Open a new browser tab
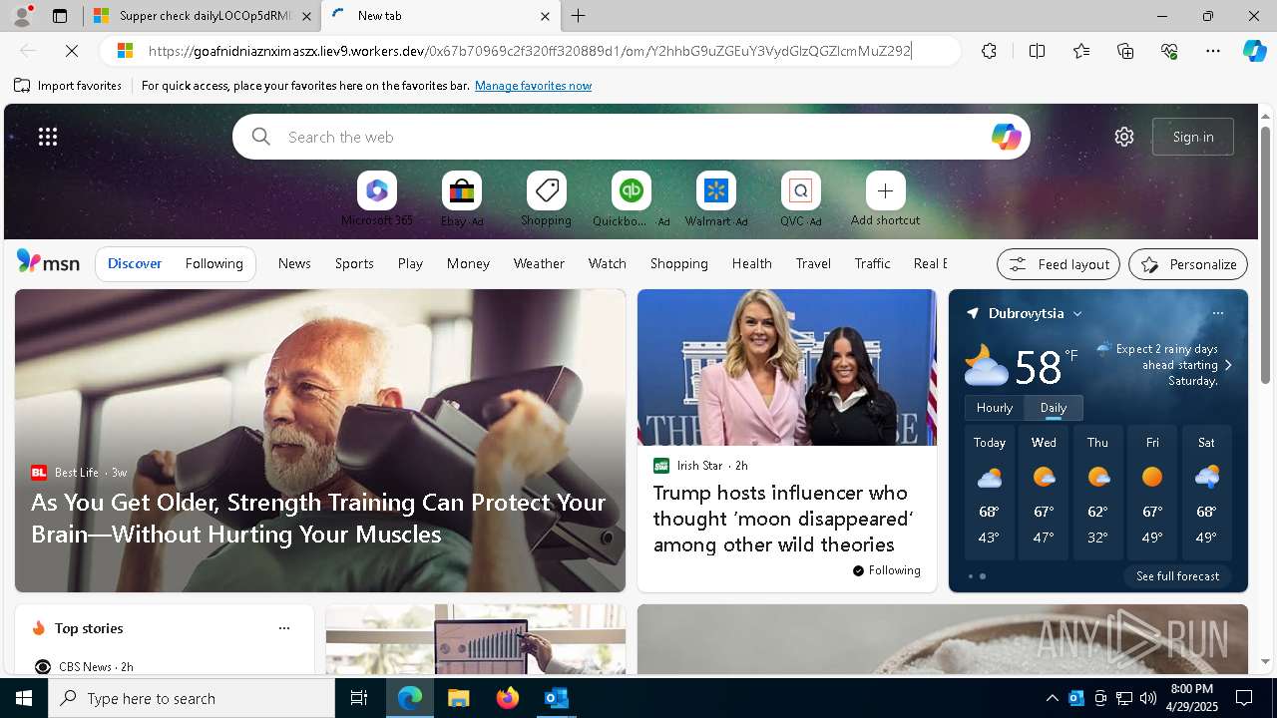This screenshot has height=718, width=1277. pyautogui.click(x=579, y=16)
